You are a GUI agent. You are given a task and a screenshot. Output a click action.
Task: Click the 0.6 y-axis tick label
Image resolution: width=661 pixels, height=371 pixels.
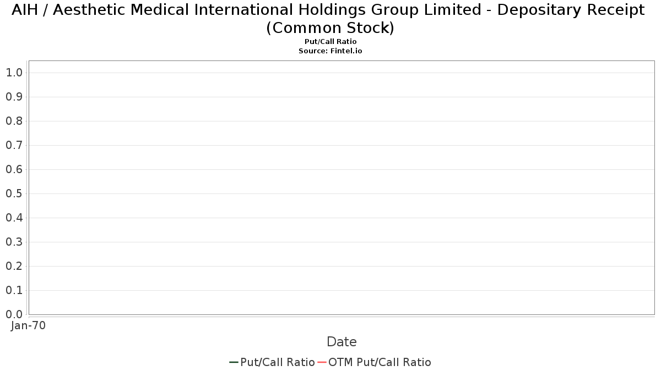(x=14, y=169)
